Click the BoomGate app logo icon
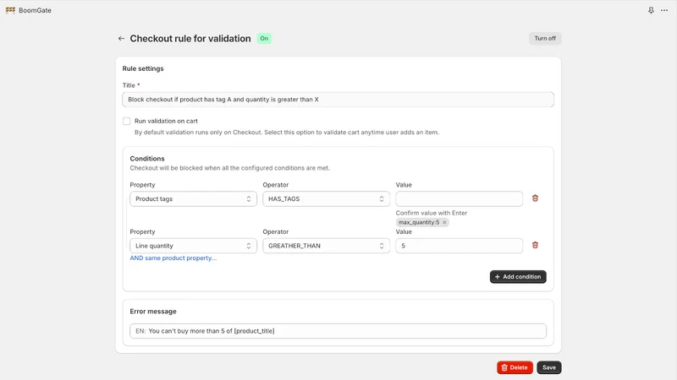 coord(10,10)
